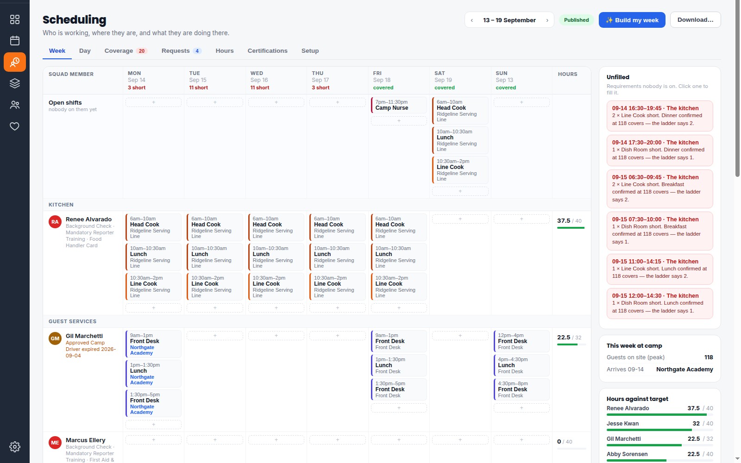Open the settings gear in sidebar

click(x=15, y=447)
